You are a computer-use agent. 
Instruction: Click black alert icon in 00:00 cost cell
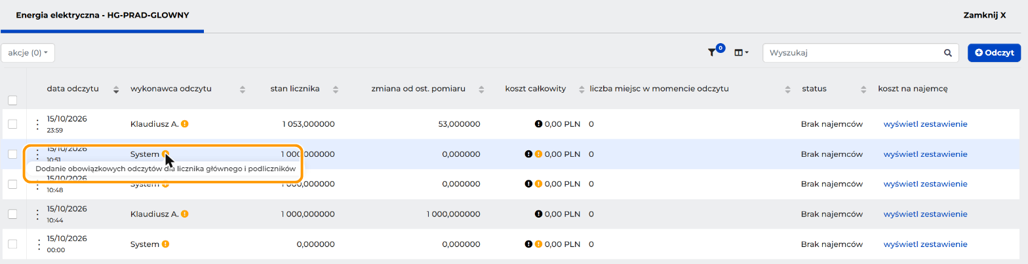click(528, 244)
